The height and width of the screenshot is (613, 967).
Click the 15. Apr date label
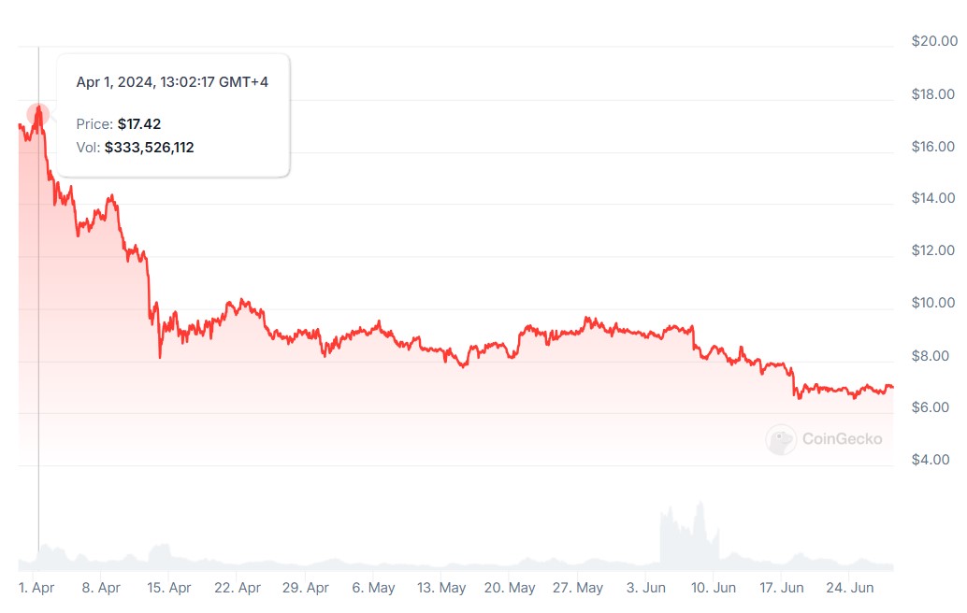point(169,588)
